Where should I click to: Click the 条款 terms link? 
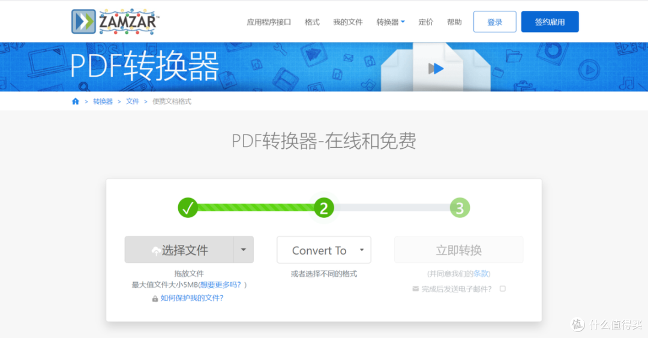point(481,274)
